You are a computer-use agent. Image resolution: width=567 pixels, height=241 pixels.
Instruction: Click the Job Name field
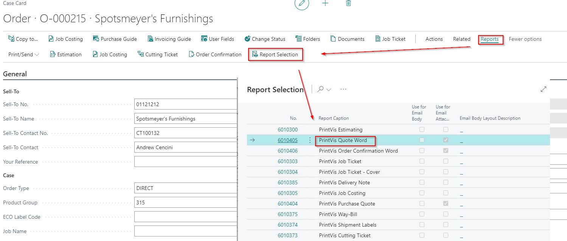(x=185, y=231)
